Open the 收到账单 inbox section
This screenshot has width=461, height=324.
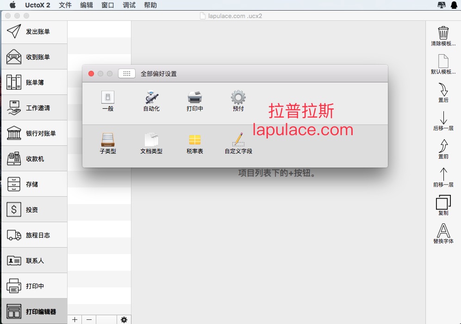[34, 57]
